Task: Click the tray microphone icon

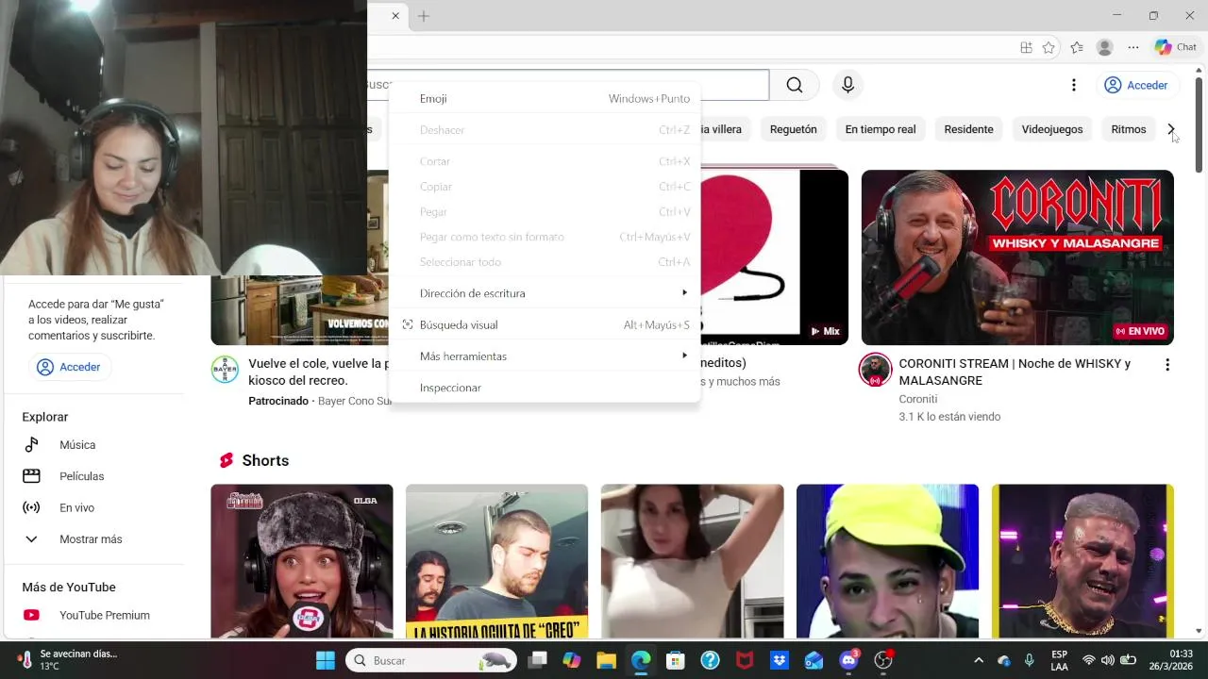Action: 1030,660
